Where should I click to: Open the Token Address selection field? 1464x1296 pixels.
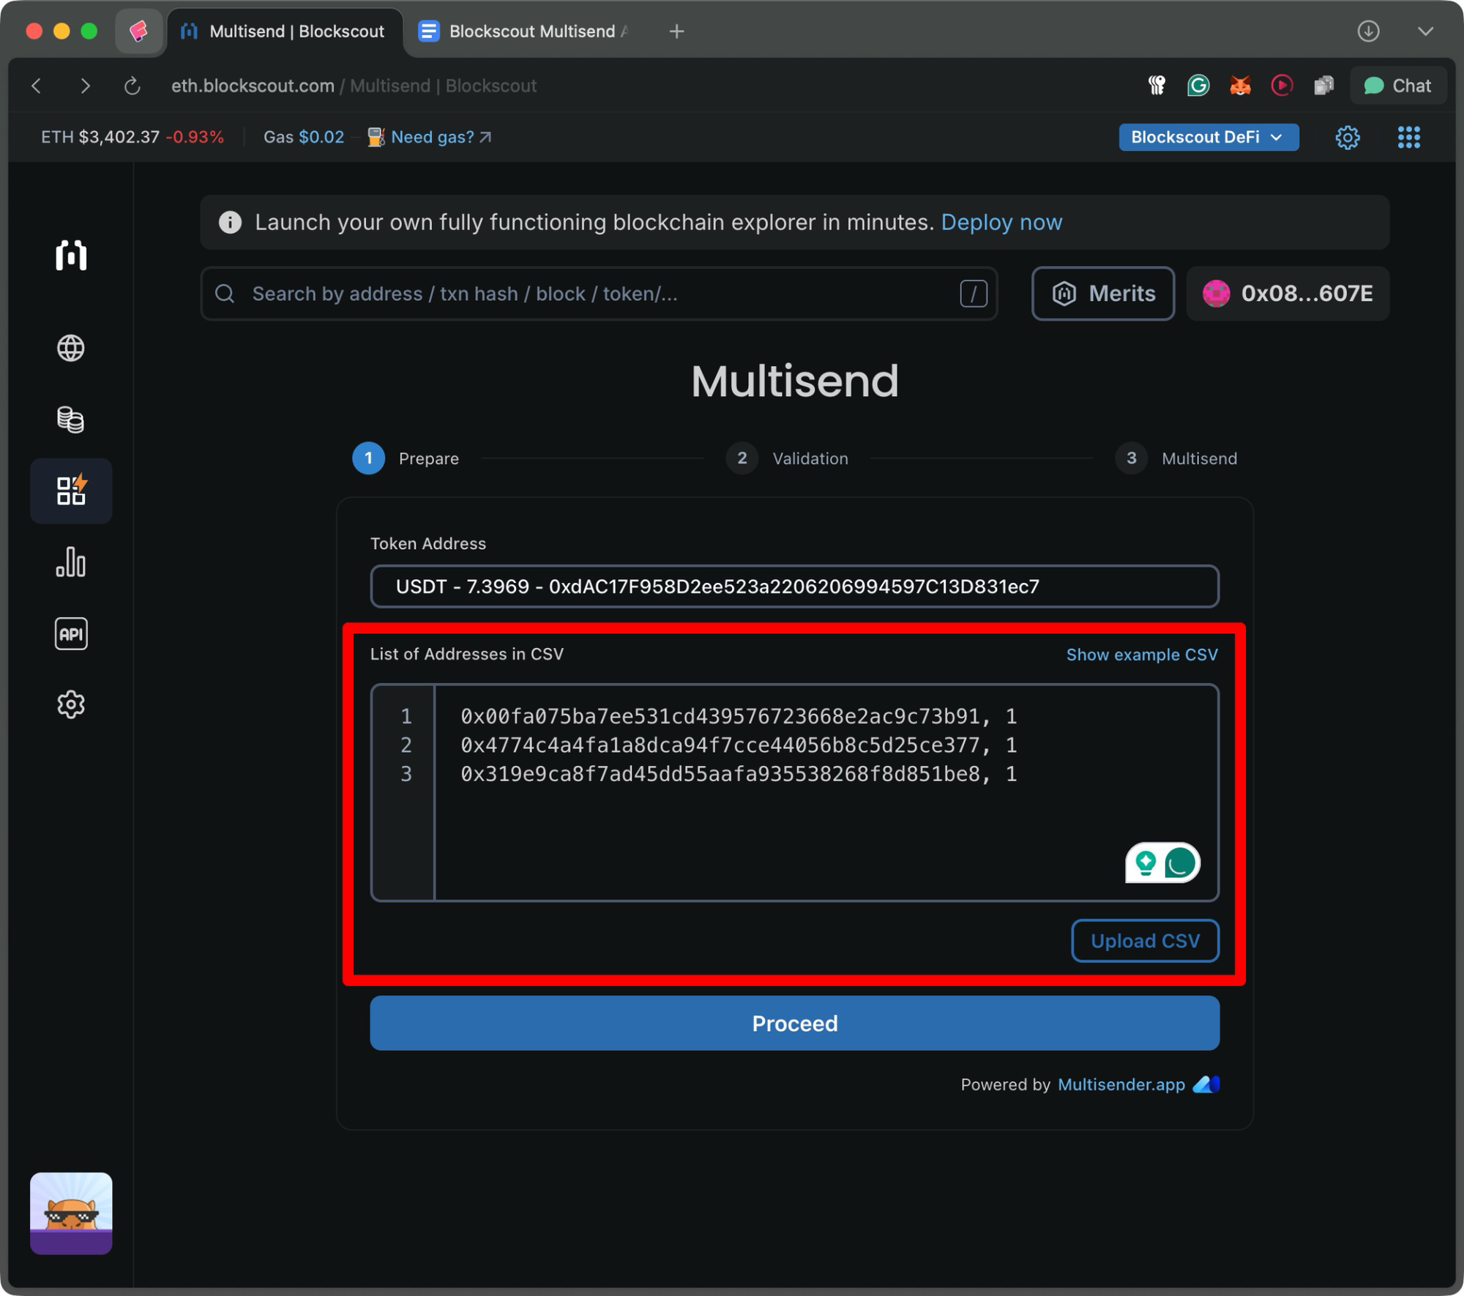tap(794, 586)
